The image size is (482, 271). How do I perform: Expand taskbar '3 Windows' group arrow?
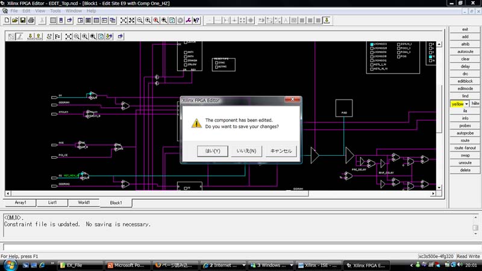coord(291,265)
